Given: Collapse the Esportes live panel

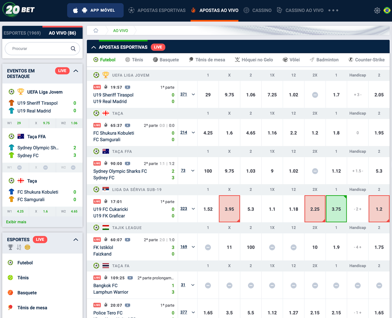Looking at the screenshot, I should 76,240.
